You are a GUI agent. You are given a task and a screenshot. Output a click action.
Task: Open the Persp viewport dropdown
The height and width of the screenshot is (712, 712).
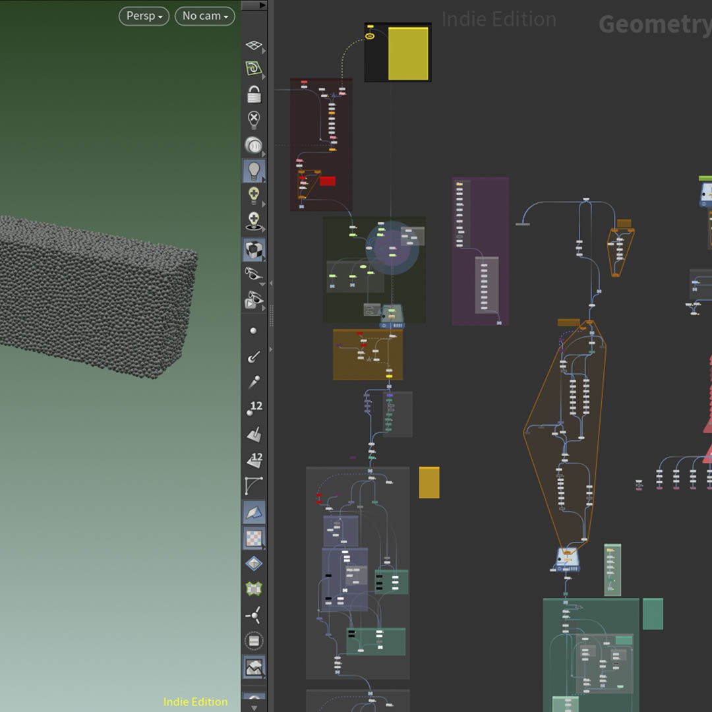coord(144,16)
